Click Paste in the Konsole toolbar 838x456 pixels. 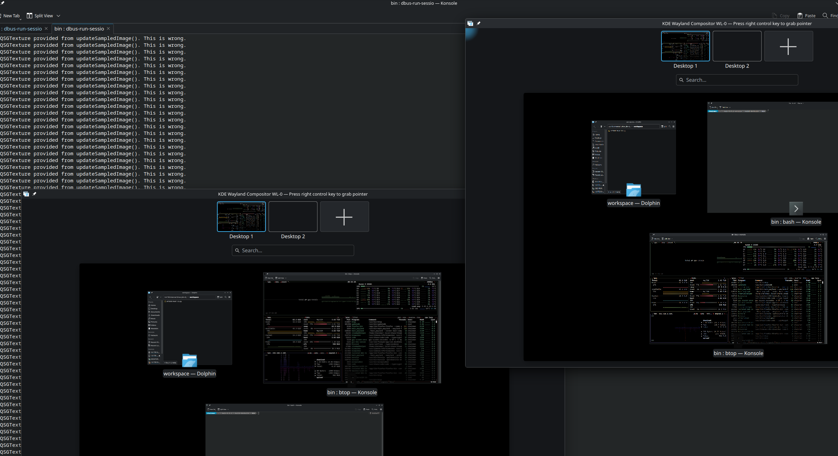(806, 16)
